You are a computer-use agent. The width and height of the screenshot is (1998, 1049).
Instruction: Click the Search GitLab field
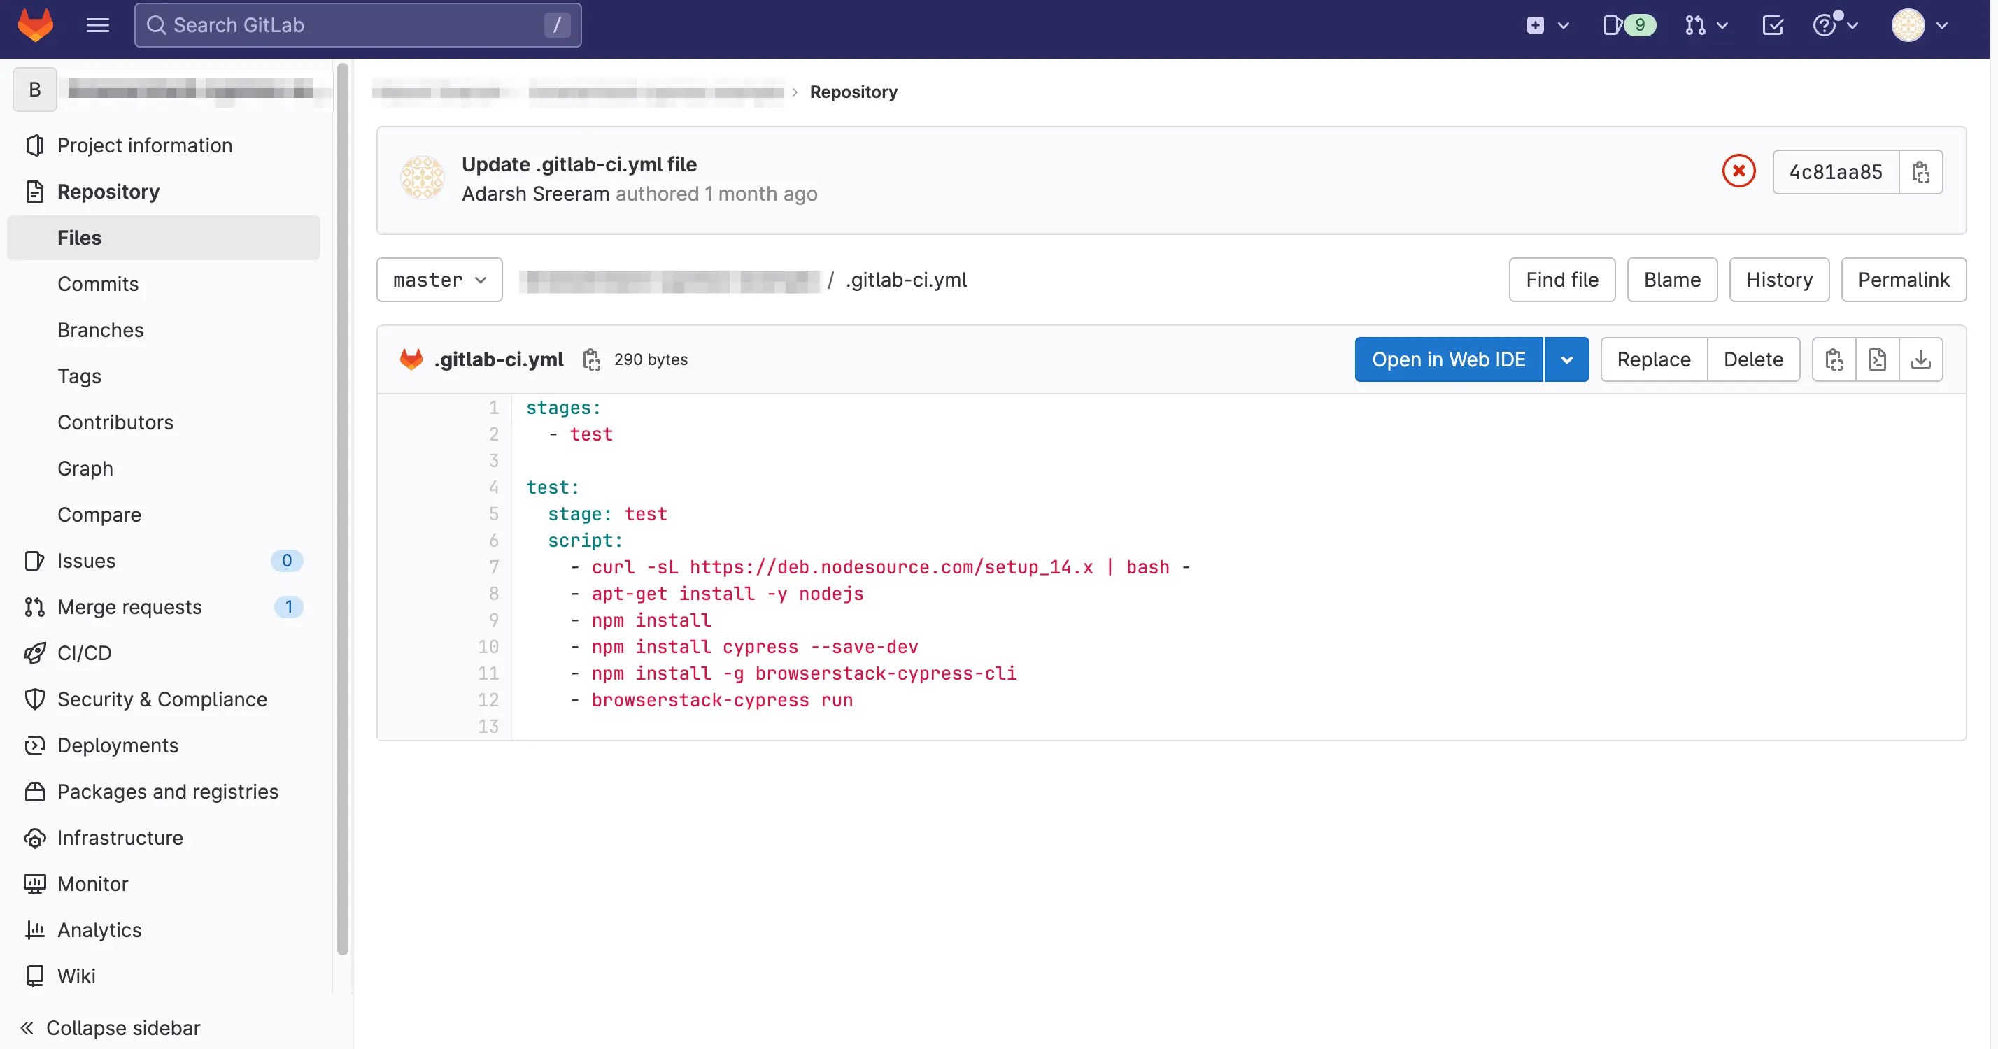tap(357, 24)
